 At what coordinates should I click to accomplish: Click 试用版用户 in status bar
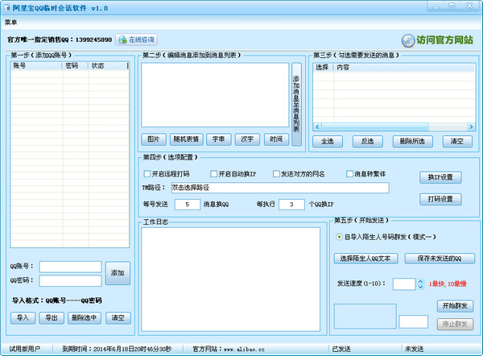[25, 349]
